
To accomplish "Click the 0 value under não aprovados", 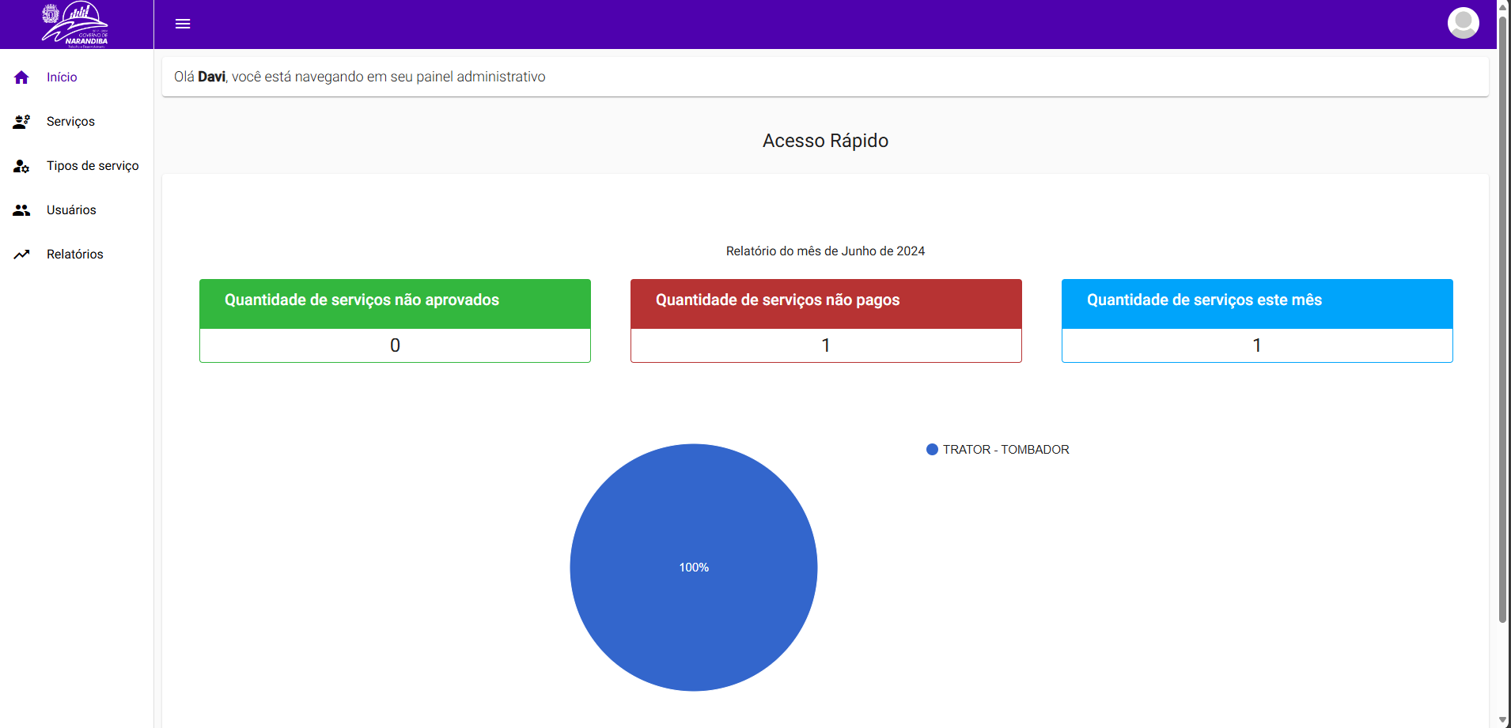I will click(x=395, y=345).
